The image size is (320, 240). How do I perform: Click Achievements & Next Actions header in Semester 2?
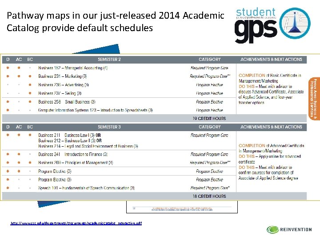point(271,60)
